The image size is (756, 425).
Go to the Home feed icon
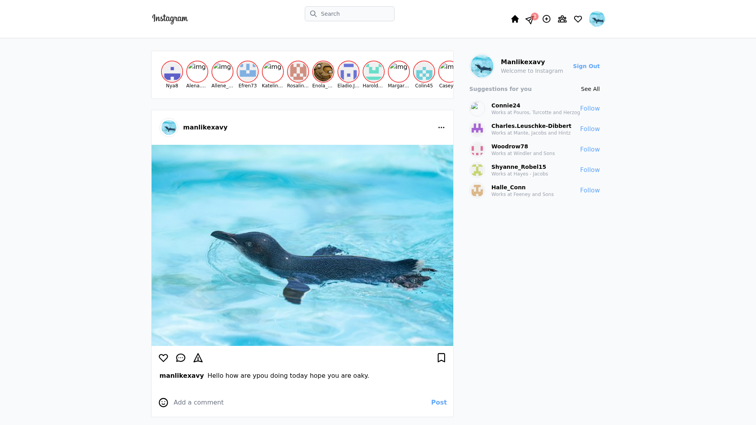click(x=515, y=19)
